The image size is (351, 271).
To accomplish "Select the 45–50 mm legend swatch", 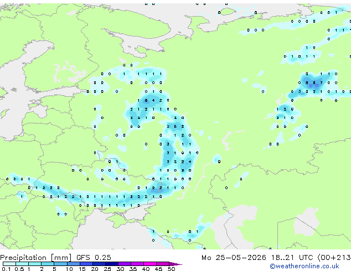I will point(163,264).
